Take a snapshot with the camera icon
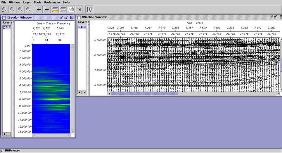 (x=79, y=10)
